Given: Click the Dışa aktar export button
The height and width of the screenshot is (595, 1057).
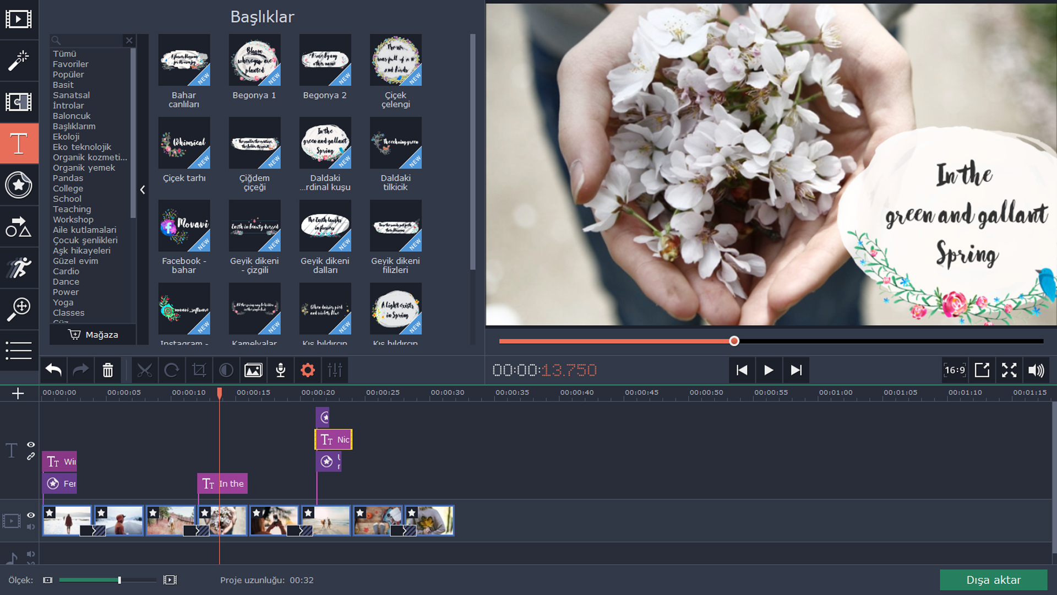Looking at the screenshot, I should click(993, 580).
